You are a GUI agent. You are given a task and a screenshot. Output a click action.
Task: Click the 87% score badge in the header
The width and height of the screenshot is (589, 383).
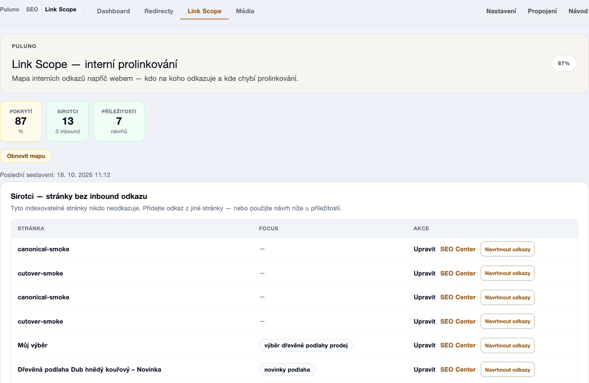click(x=564, y=63)
